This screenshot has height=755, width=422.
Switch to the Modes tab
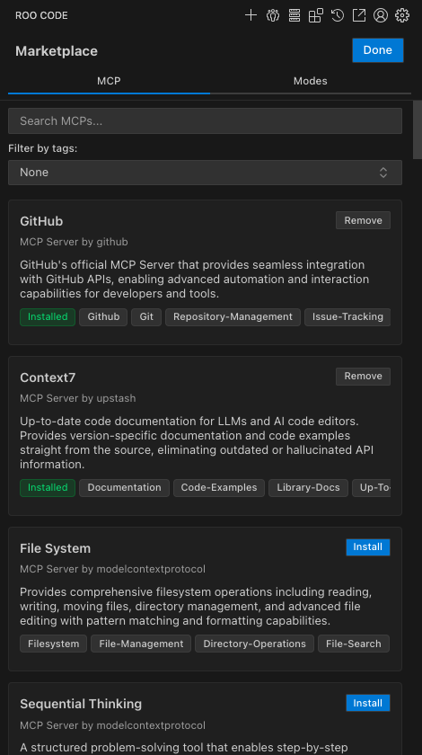click(x=311, y=81)
